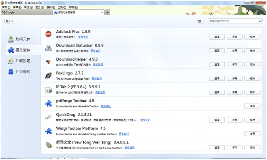Open the History menu
Viewport: 267px width, 160px height.
39,7
